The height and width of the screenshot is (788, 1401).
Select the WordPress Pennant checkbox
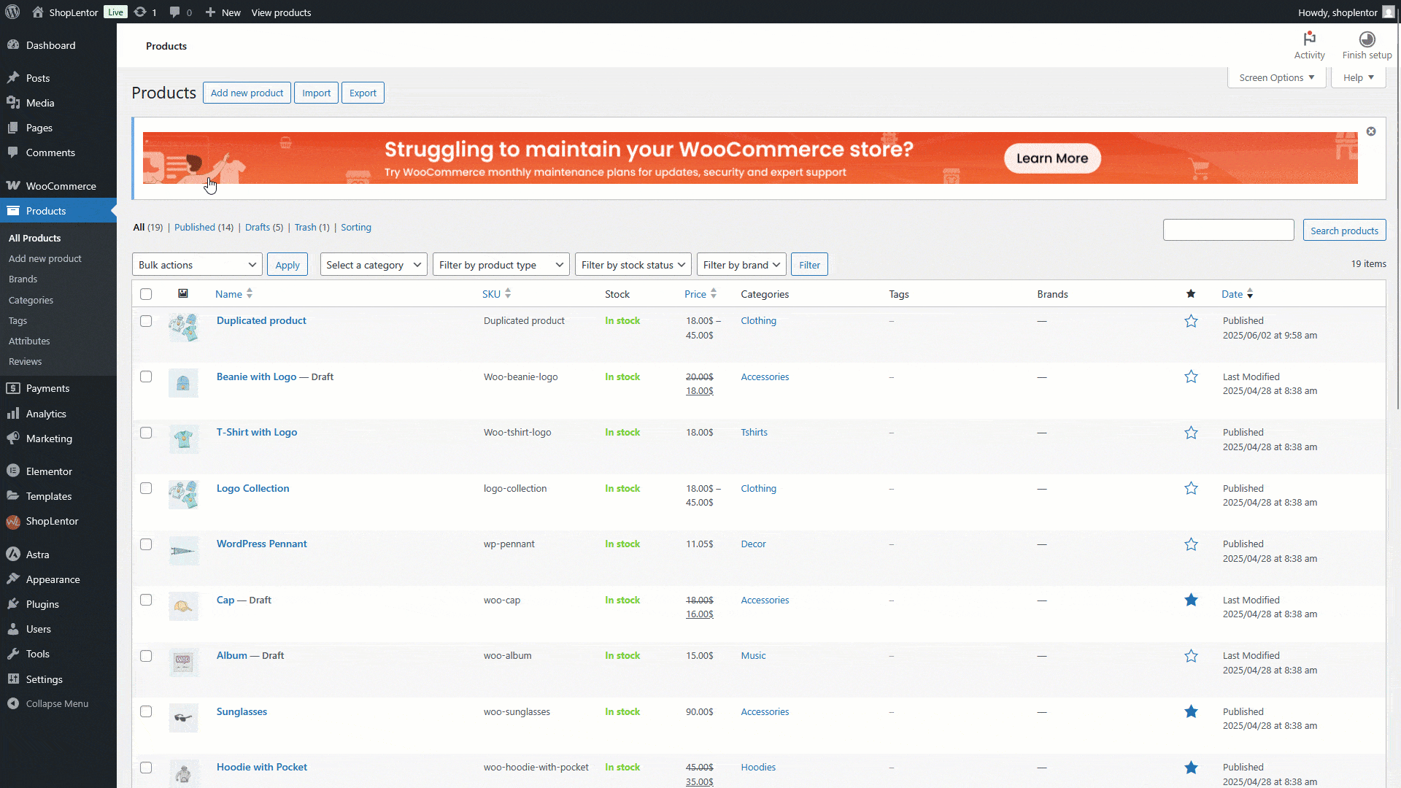(x=146, y=544)
